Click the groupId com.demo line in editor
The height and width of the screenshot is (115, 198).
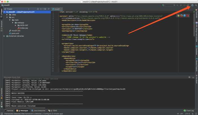coord(75,24)
